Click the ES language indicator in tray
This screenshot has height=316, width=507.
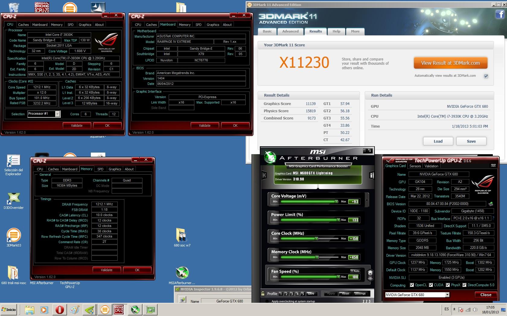tap(447, 309)
